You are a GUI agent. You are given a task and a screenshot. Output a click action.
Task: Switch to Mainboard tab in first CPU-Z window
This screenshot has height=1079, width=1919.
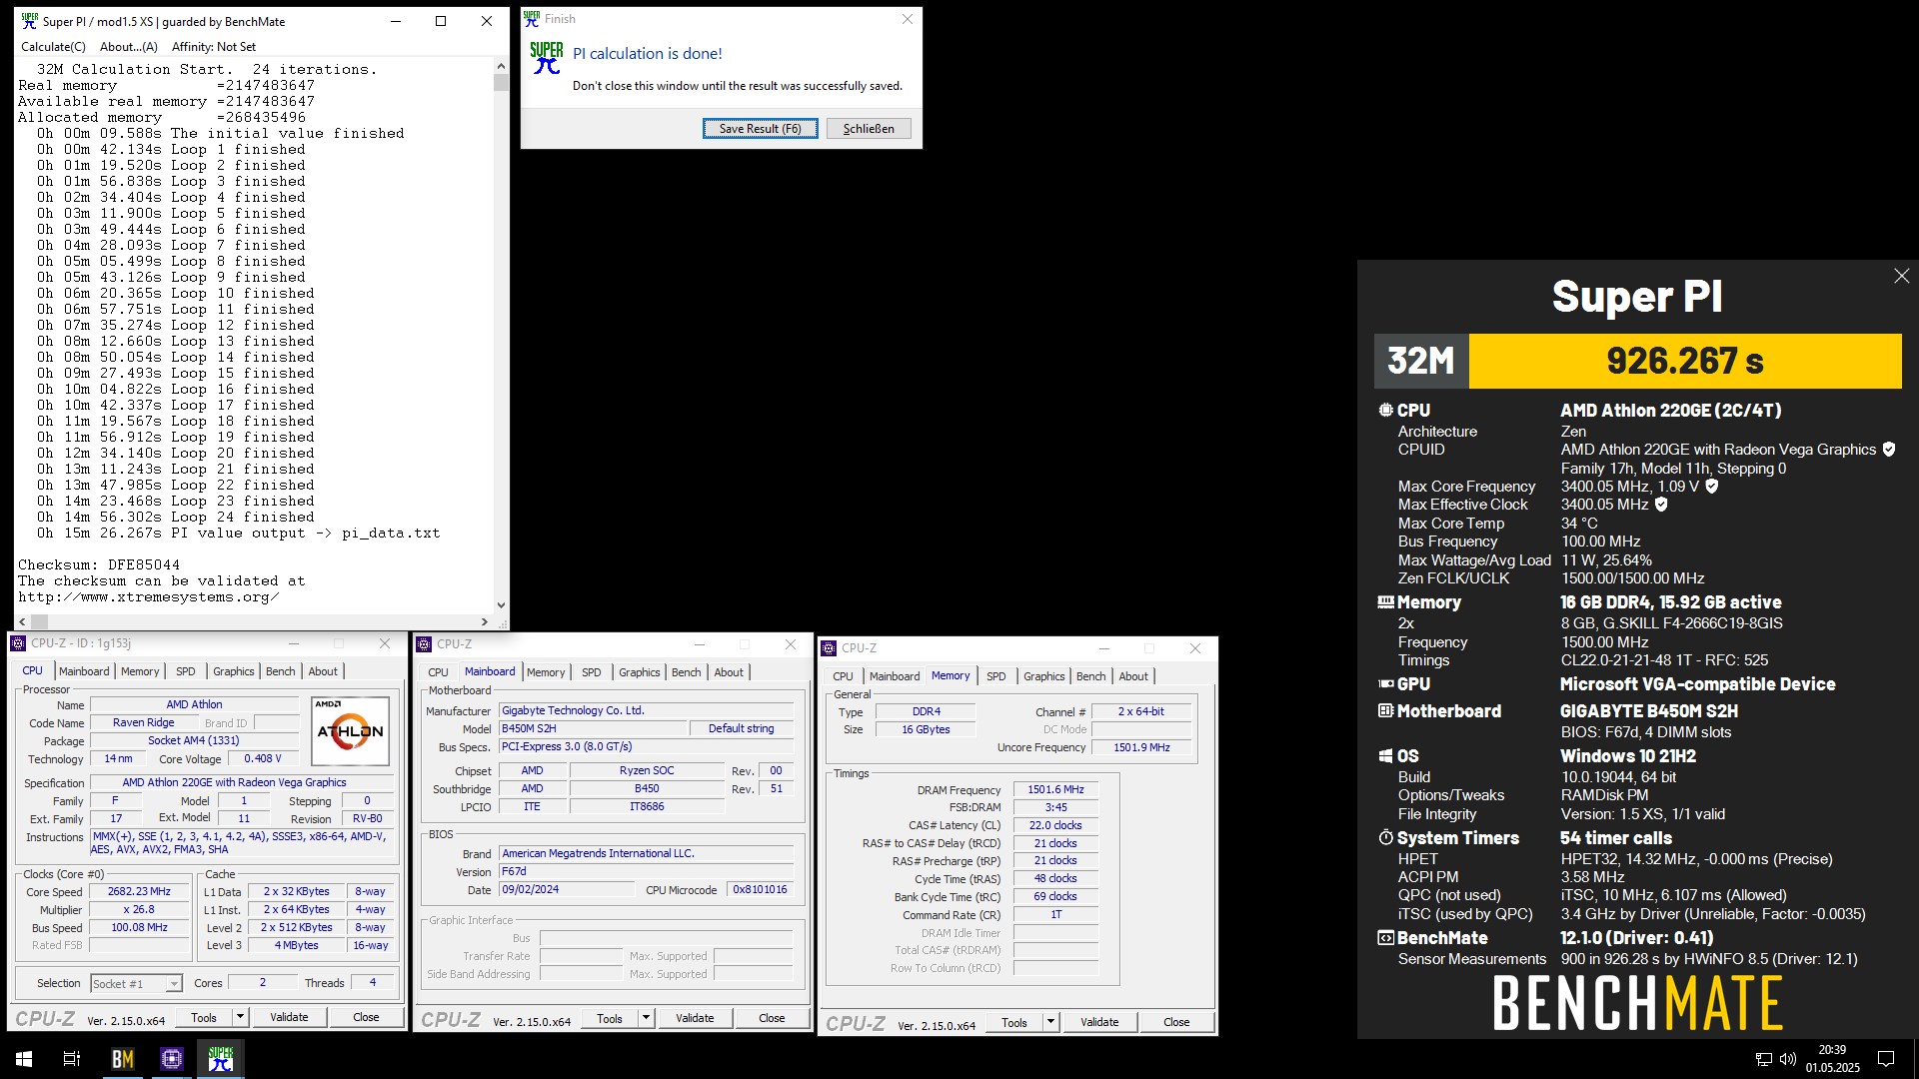pyautogui.click(x=84, y=671)
